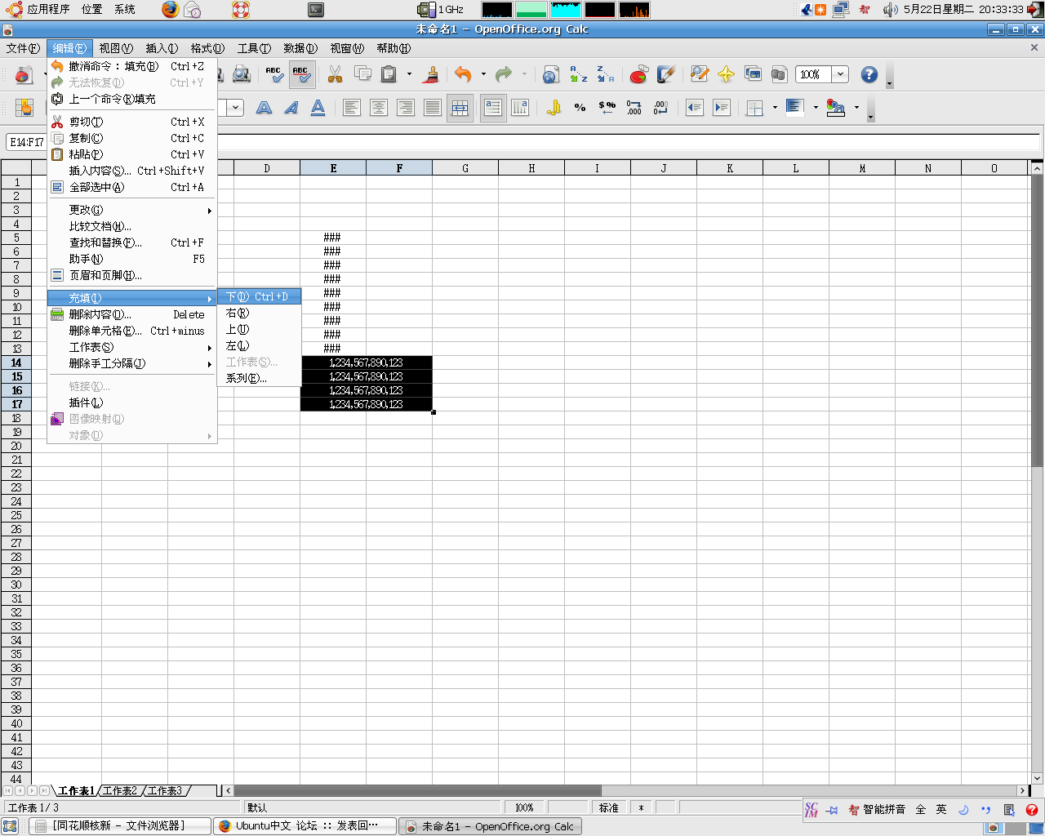Click the Name Box showing E14:F17

(x=26, y=142)
